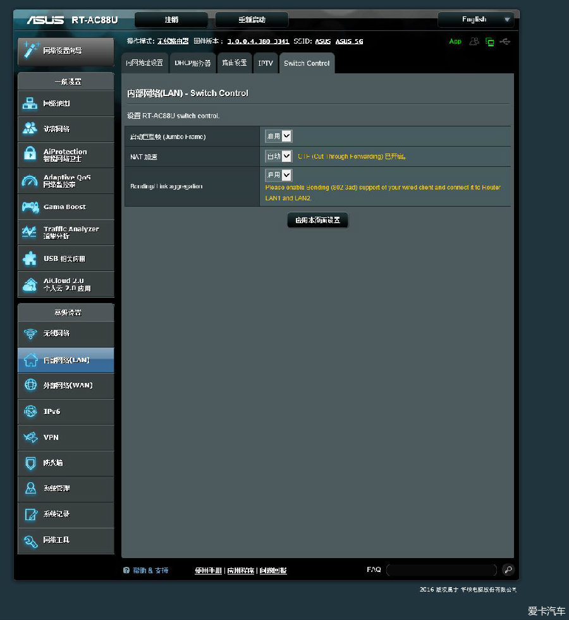Open the Bonding/Link aggregation dropdown
Screen dimensions: 569x620
point(278,175)
